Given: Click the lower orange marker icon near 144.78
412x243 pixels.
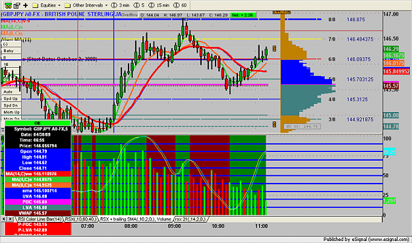Looking at the screenshot, I should point(274,124).
